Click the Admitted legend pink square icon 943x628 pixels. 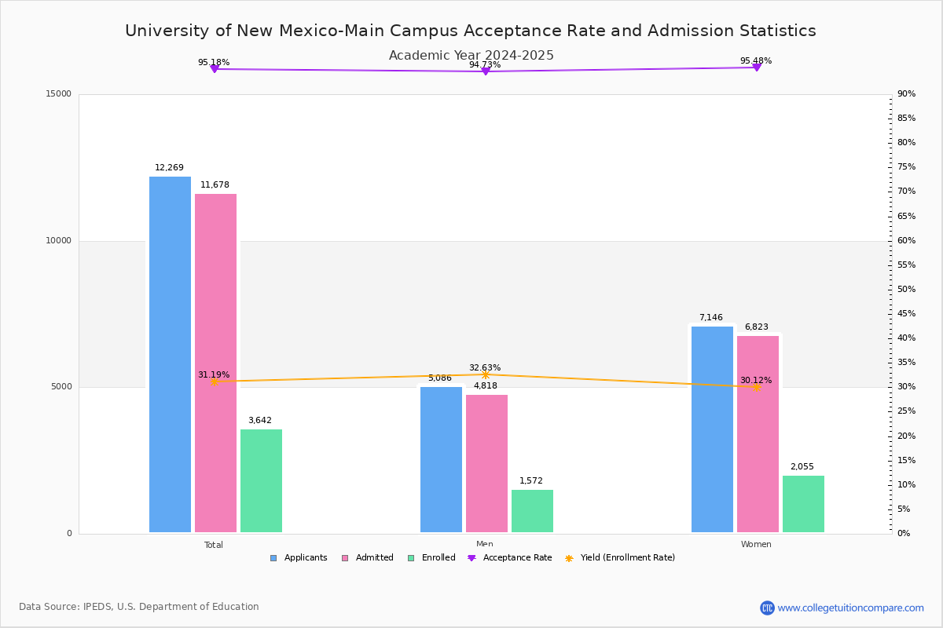pos(345,558)
